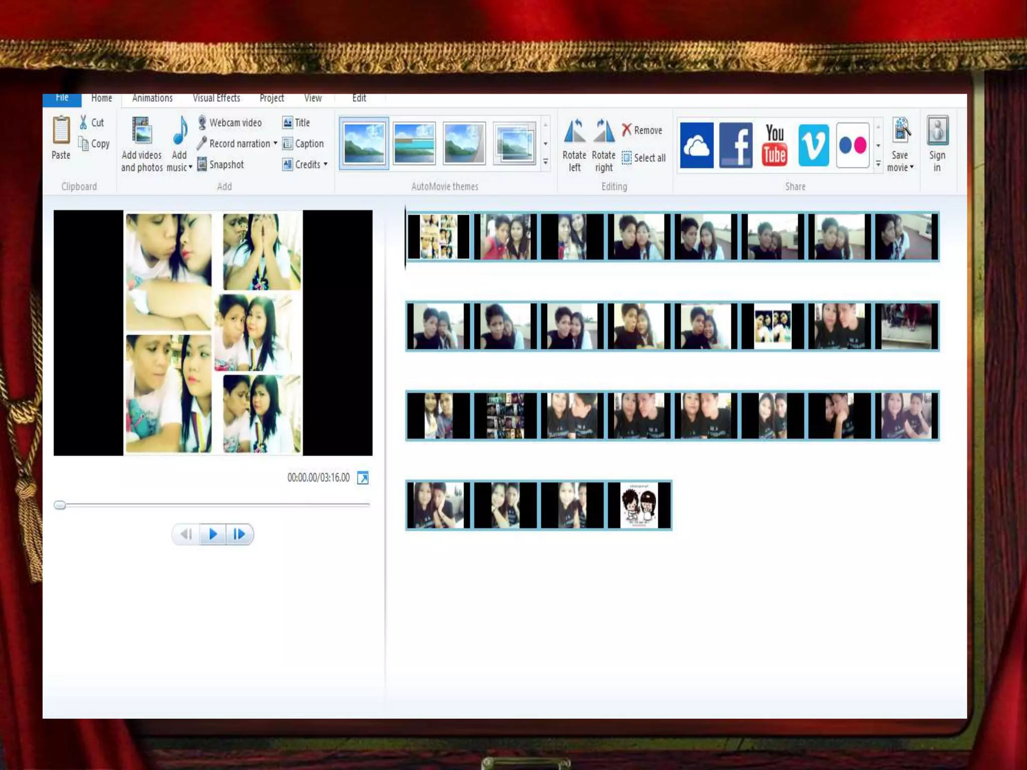Share movie to YouTube

(774, 145)
